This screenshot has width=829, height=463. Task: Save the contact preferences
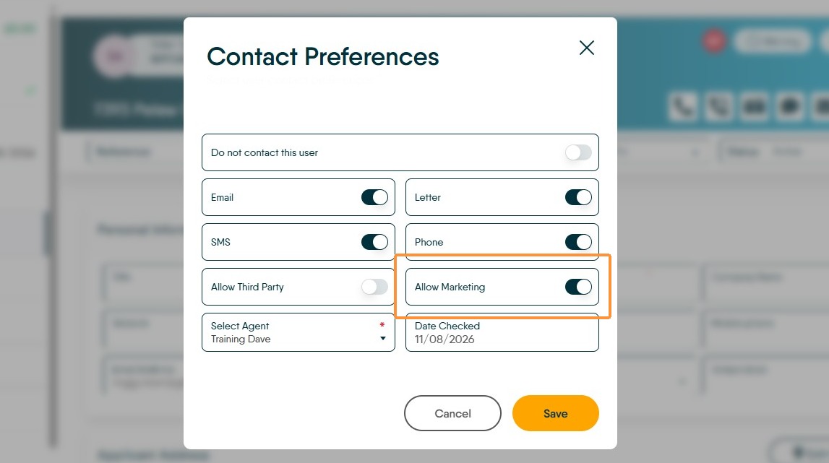tap(555, 413)
